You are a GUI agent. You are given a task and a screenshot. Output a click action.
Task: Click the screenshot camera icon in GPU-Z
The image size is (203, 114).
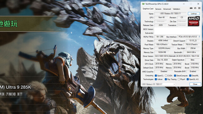click(191, 8)
